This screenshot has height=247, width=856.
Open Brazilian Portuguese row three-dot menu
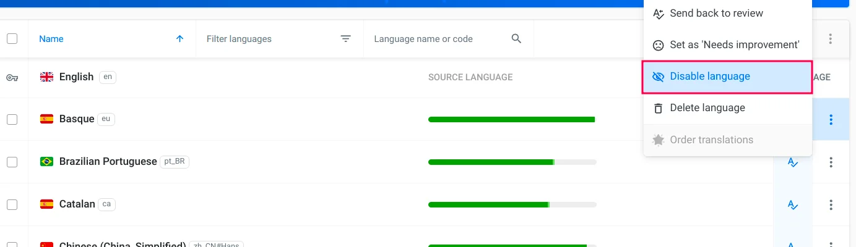coord(831,162)
